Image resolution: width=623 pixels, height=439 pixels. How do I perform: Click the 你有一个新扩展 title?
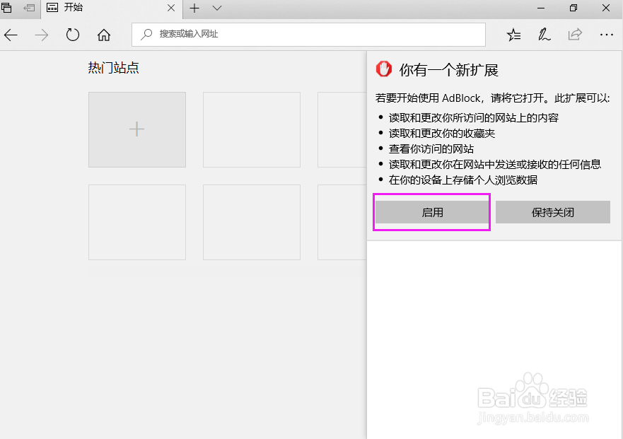point(448,70)
